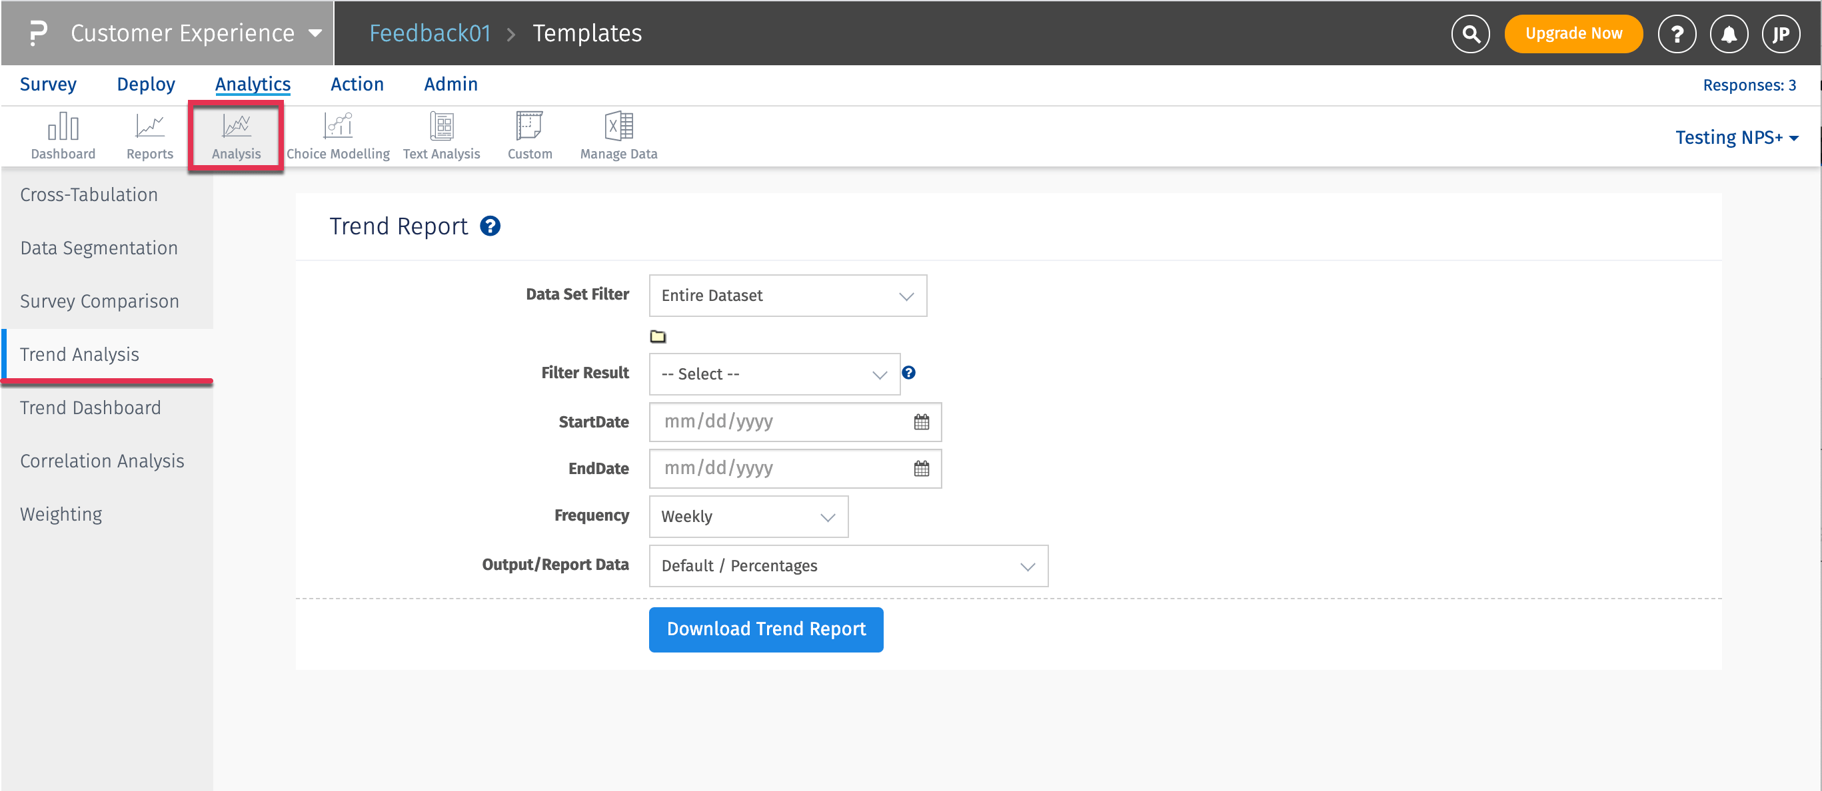This screenshot has height=791, width=1822.
Task: Expand the Data Set Filter dropdown
Action: click(787, 296)
